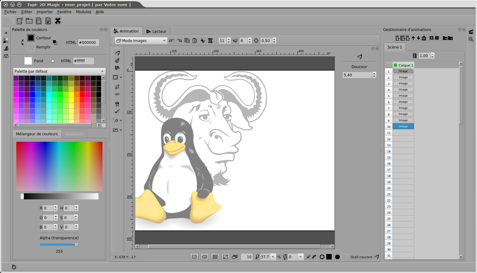The width and height of the screenshot is (477, 273).
Task: Select the paint bucket fill tool
Action: click(117, 104)
